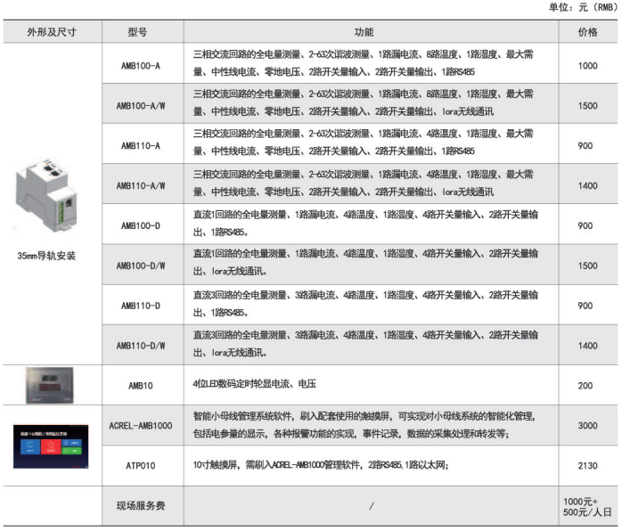The image size is (622, 531).
Task: Click the 3000 price for ACREL-AMB1000
Action: (x=587, y=425)
